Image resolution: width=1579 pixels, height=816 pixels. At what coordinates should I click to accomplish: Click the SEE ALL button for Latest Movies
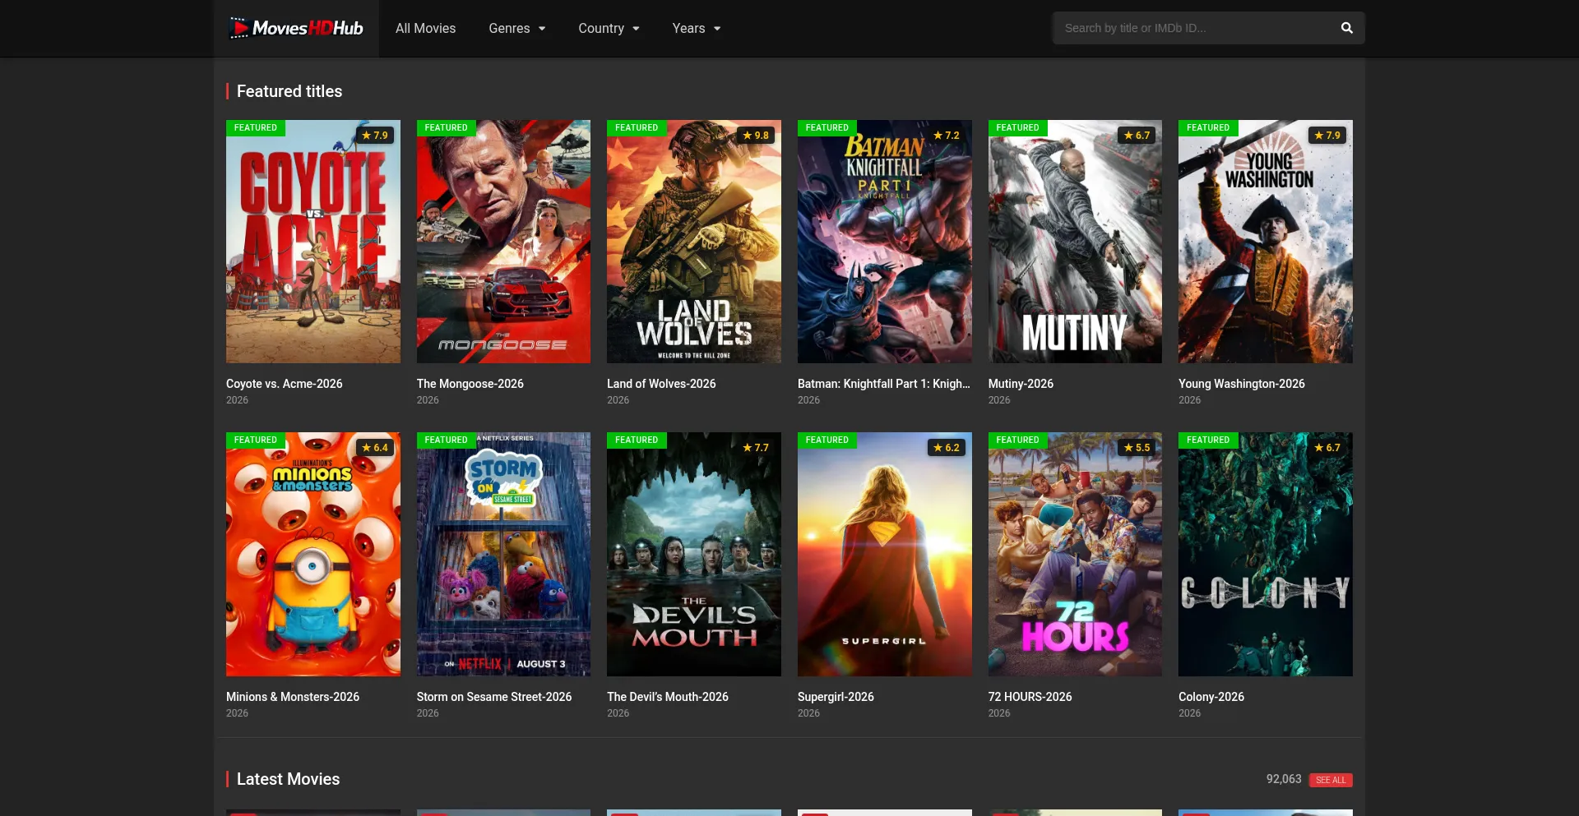pos(1331,780)
